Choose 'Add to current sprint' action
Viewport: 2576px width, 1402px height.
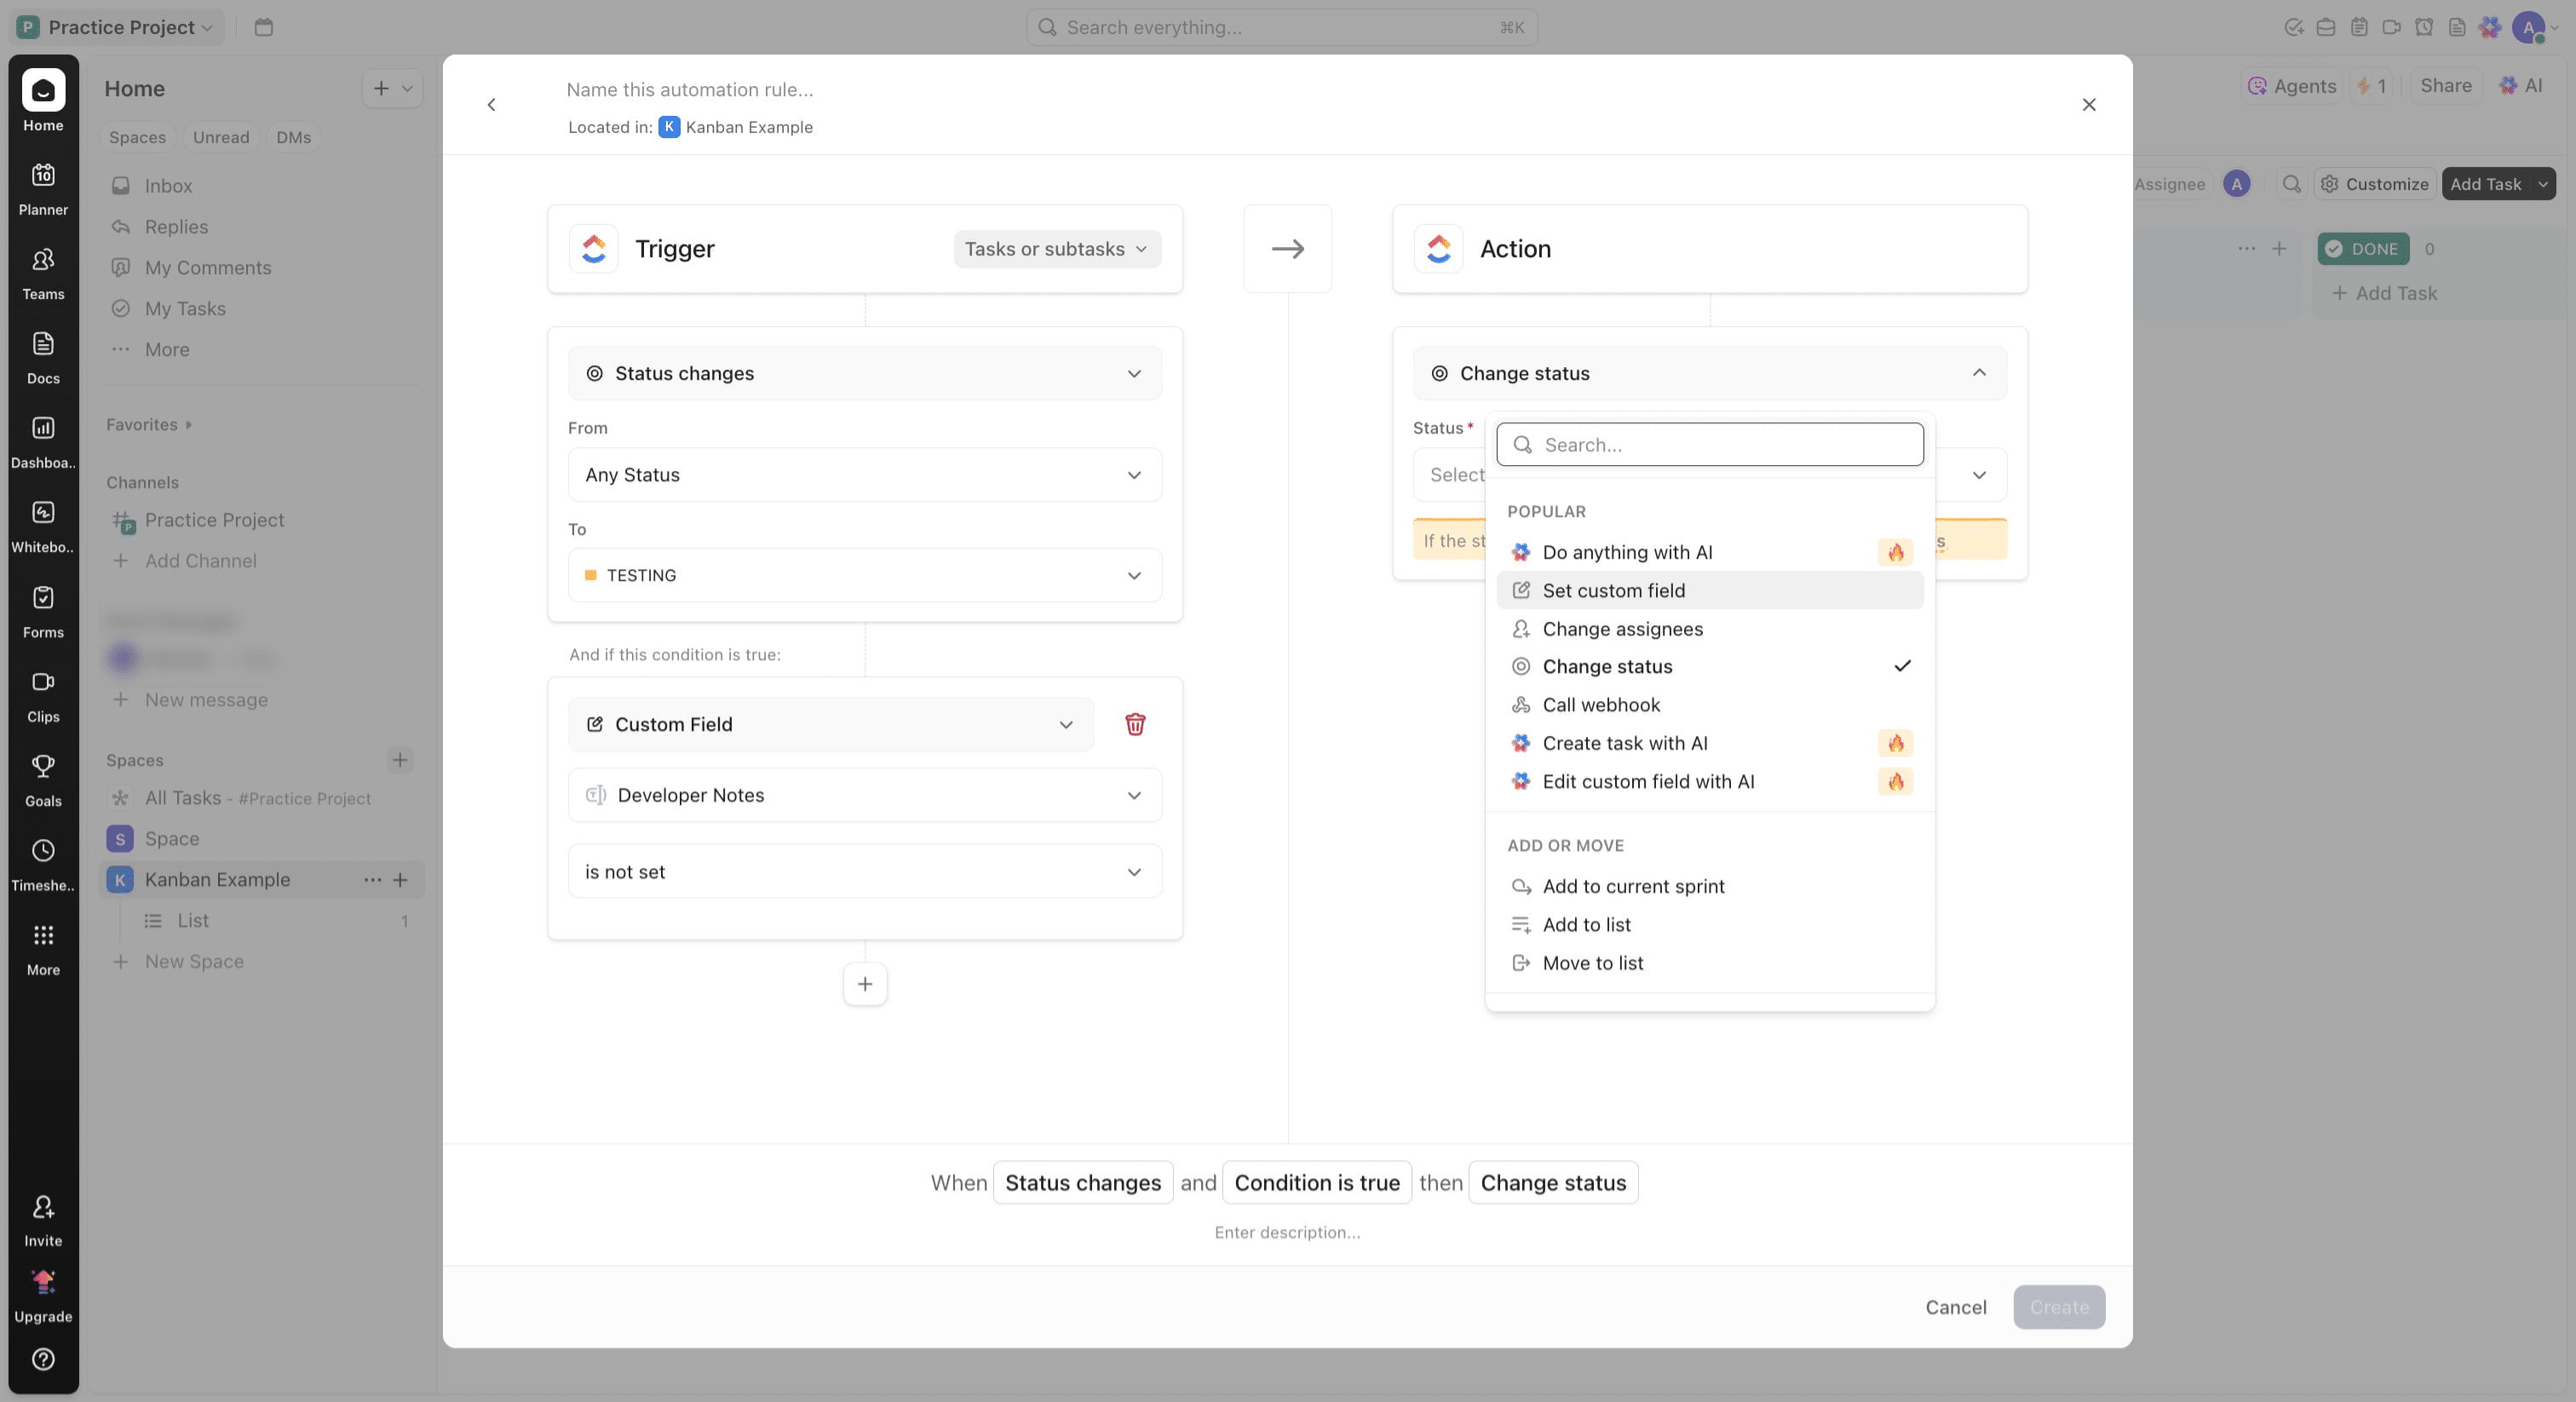click(1709, 886)
